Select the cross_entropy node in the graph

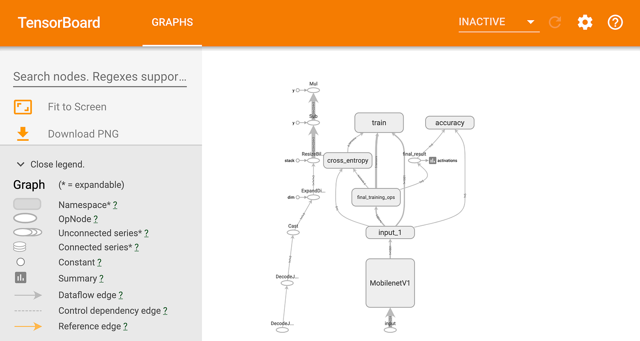coord(347,160)
